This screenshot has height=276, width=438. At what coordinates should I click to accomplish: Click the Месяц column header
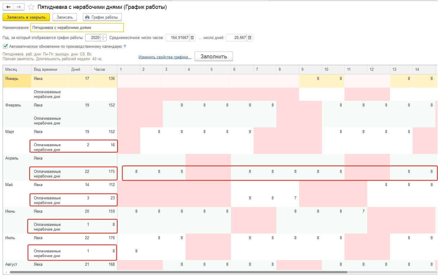click(x=17, y=70)
